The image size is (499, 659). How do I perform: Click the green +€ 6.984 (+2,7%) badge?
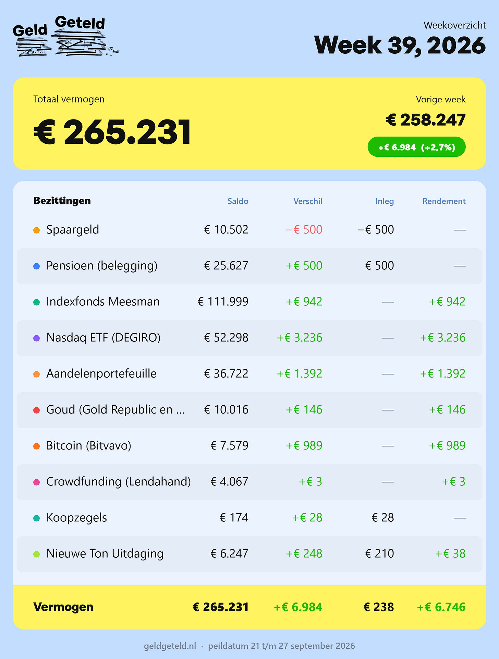point(416,147)
